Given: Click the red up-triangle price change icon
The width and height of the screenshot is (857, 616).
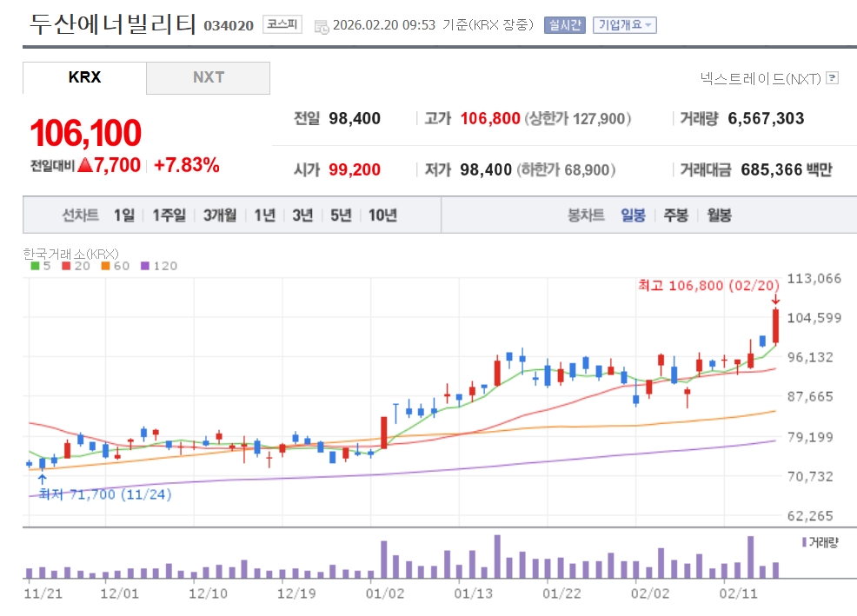Looking at the screenshot, I should [x=84, y=165].
